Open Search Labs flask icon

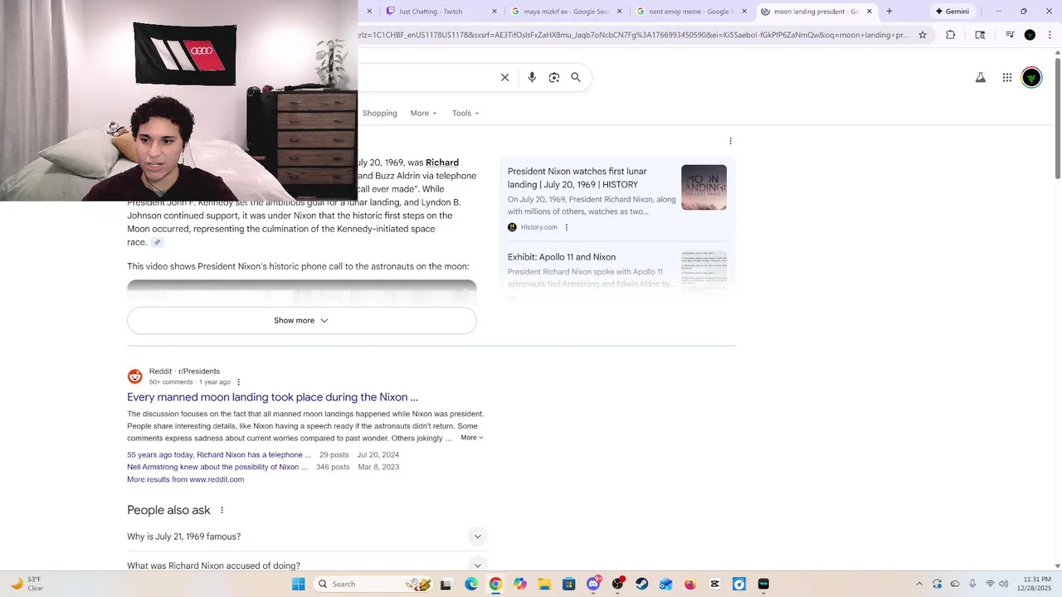point(980,77)
